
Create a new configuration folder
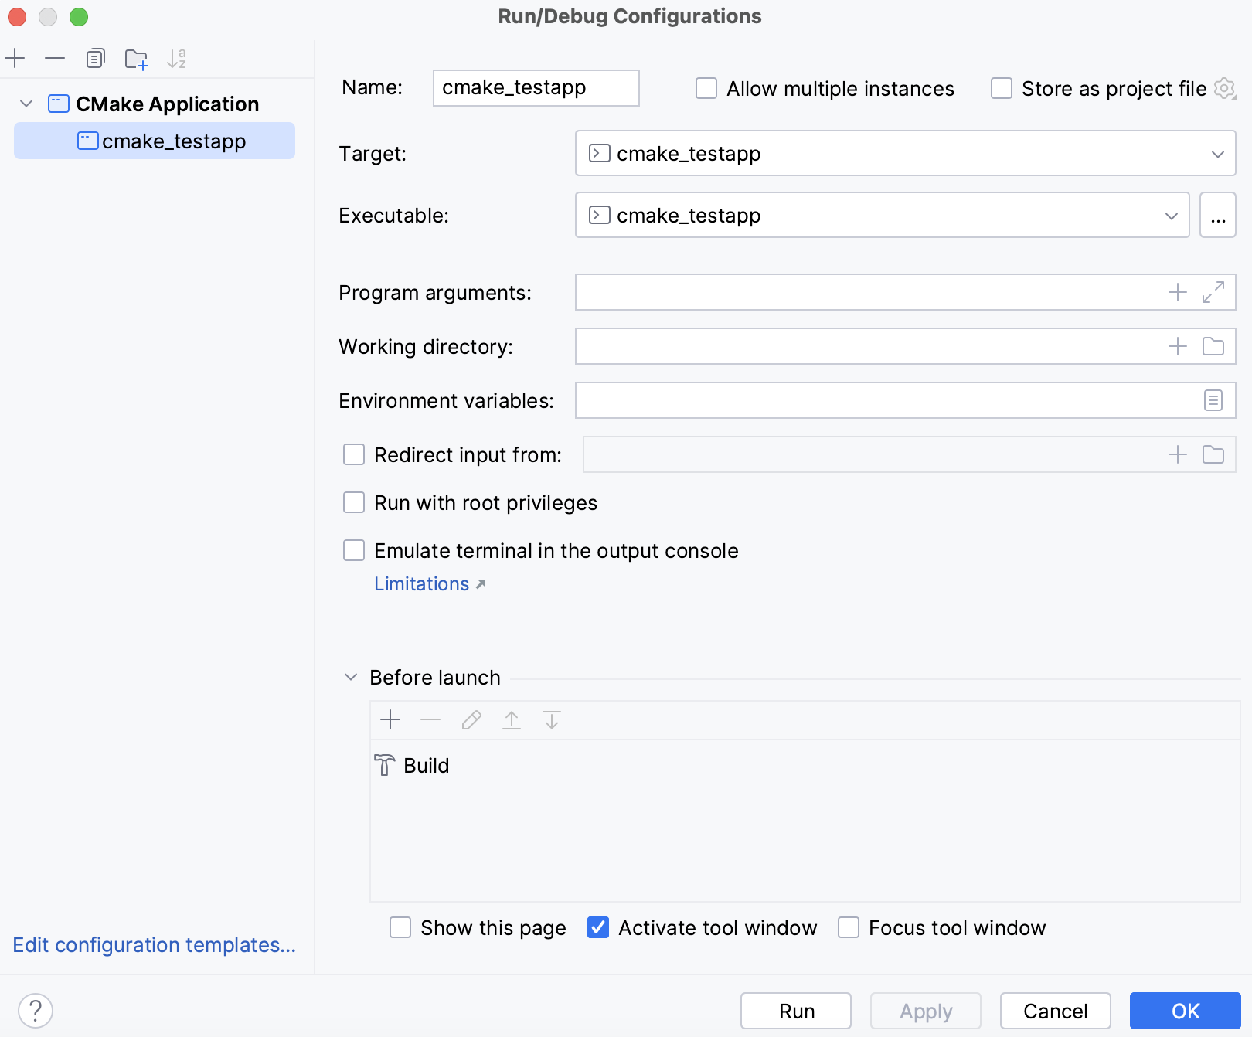(x=136, y=57)
